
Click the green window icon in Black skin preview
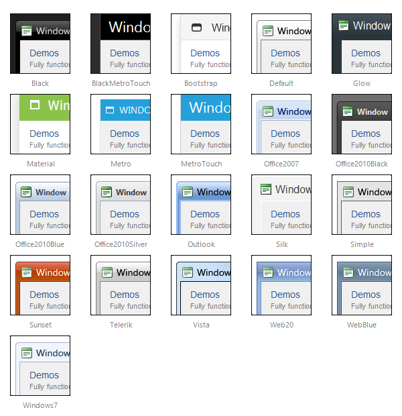tap(27, 30)
